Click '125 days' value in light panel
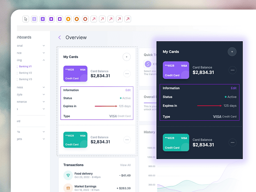256x192 pixels. click(x=125, y=106)
